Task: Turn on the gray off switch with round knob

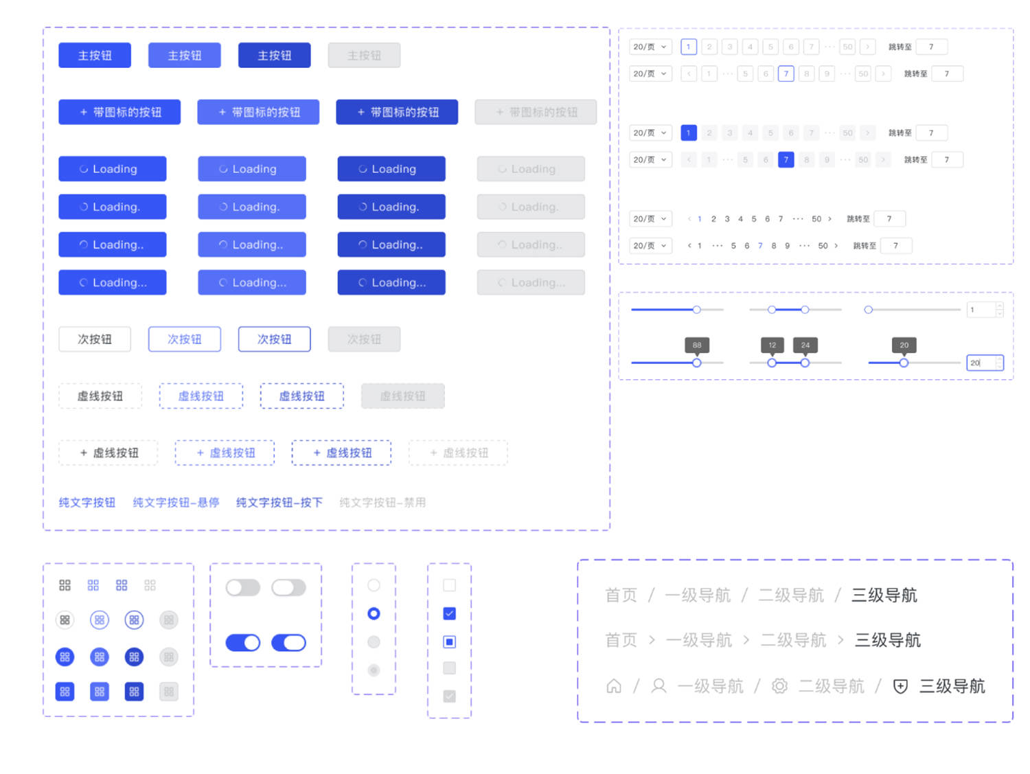Action: tap(243, 587)
